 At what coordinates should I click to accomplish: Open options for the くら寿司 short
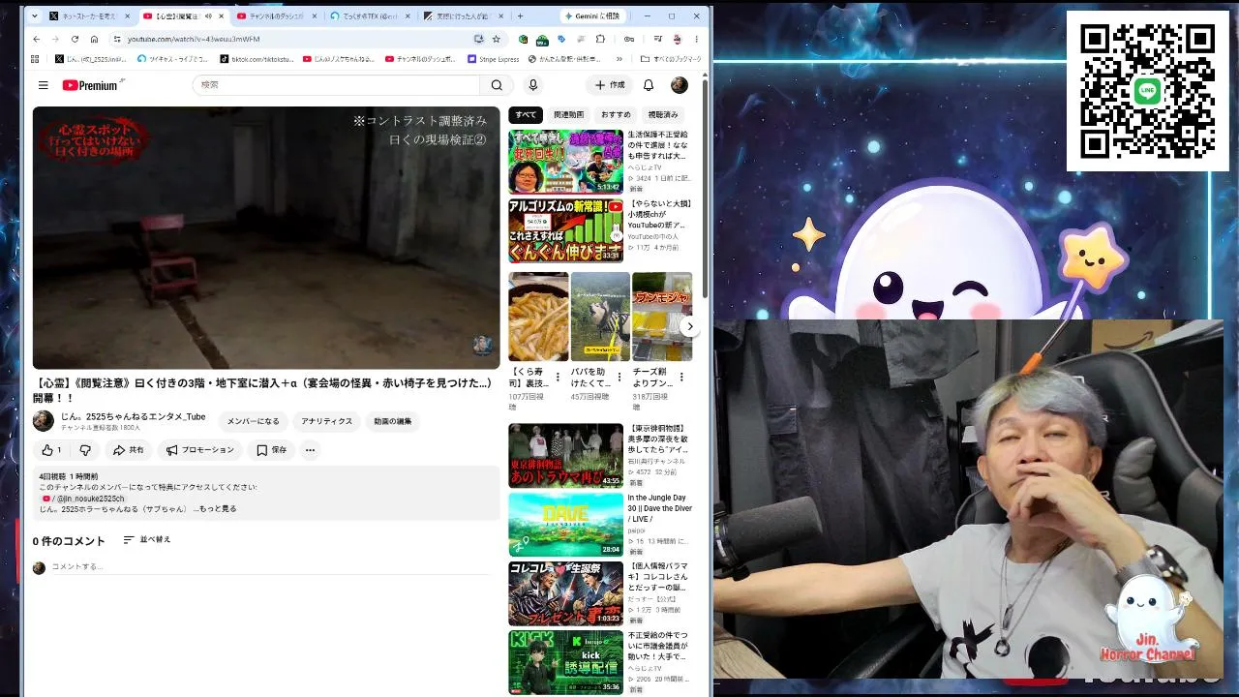tap(558, 378)
